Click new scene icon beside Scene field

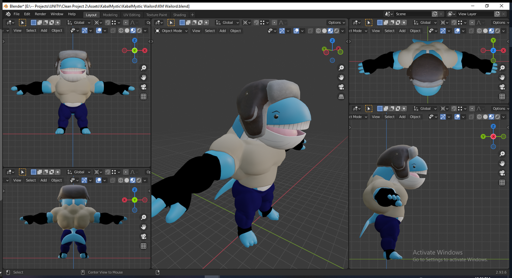(435, 14)
